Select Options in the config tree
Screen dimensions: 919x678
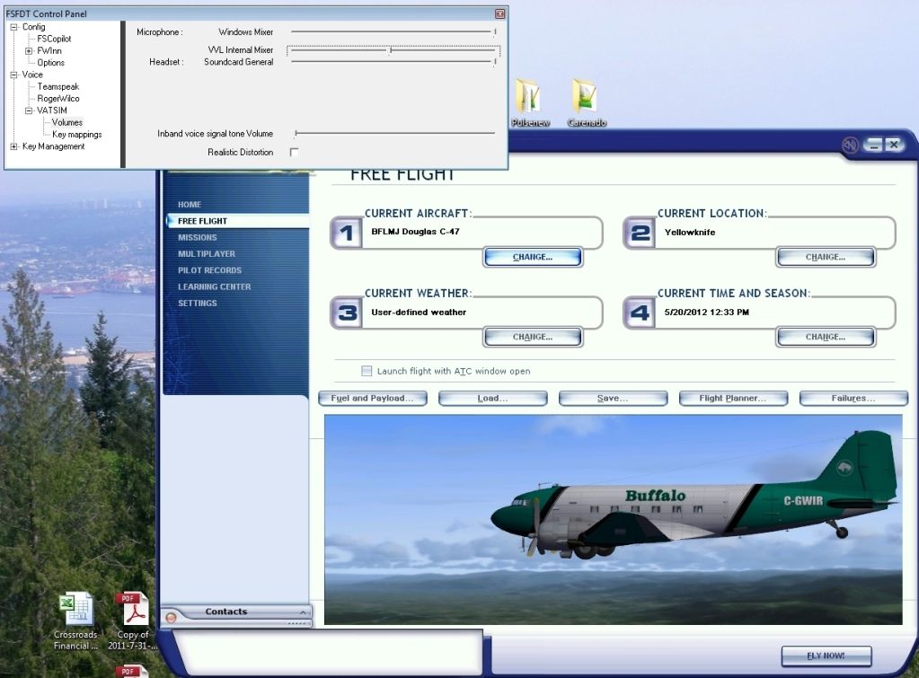coord(51,63)
